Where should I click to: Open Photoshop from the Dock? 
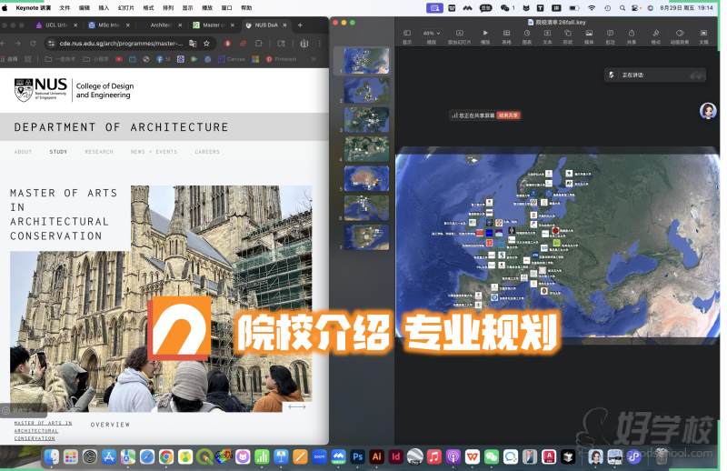[x=358, y=456]
